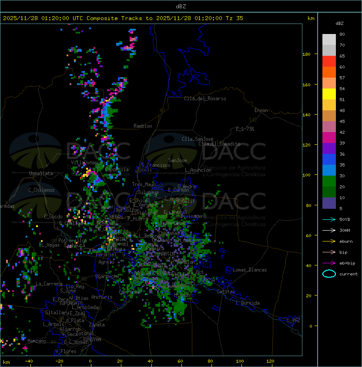Click the 'Ugarteche' place label
Screen dimensions: 362x367
[x=107, y=276]
